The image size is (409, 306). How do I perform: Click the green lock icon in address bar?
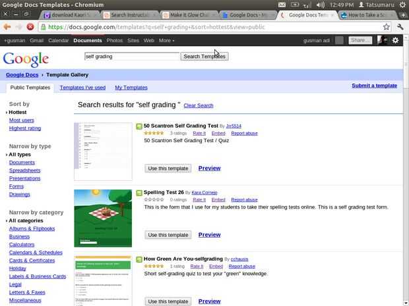[44, 27]
